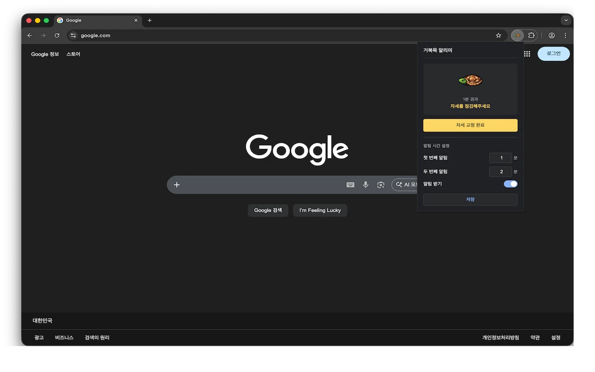This screenshot has width=595, height=372.
Task: Open the Extensions puzzle piece icon
Action: [x=531, y=36]
